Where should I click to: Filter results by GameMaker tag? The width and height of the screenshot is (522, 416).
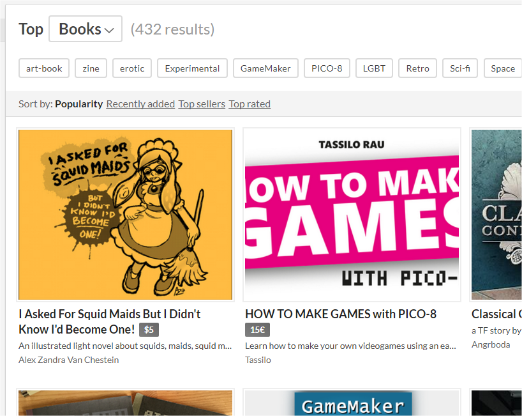[x=265, y=68]
